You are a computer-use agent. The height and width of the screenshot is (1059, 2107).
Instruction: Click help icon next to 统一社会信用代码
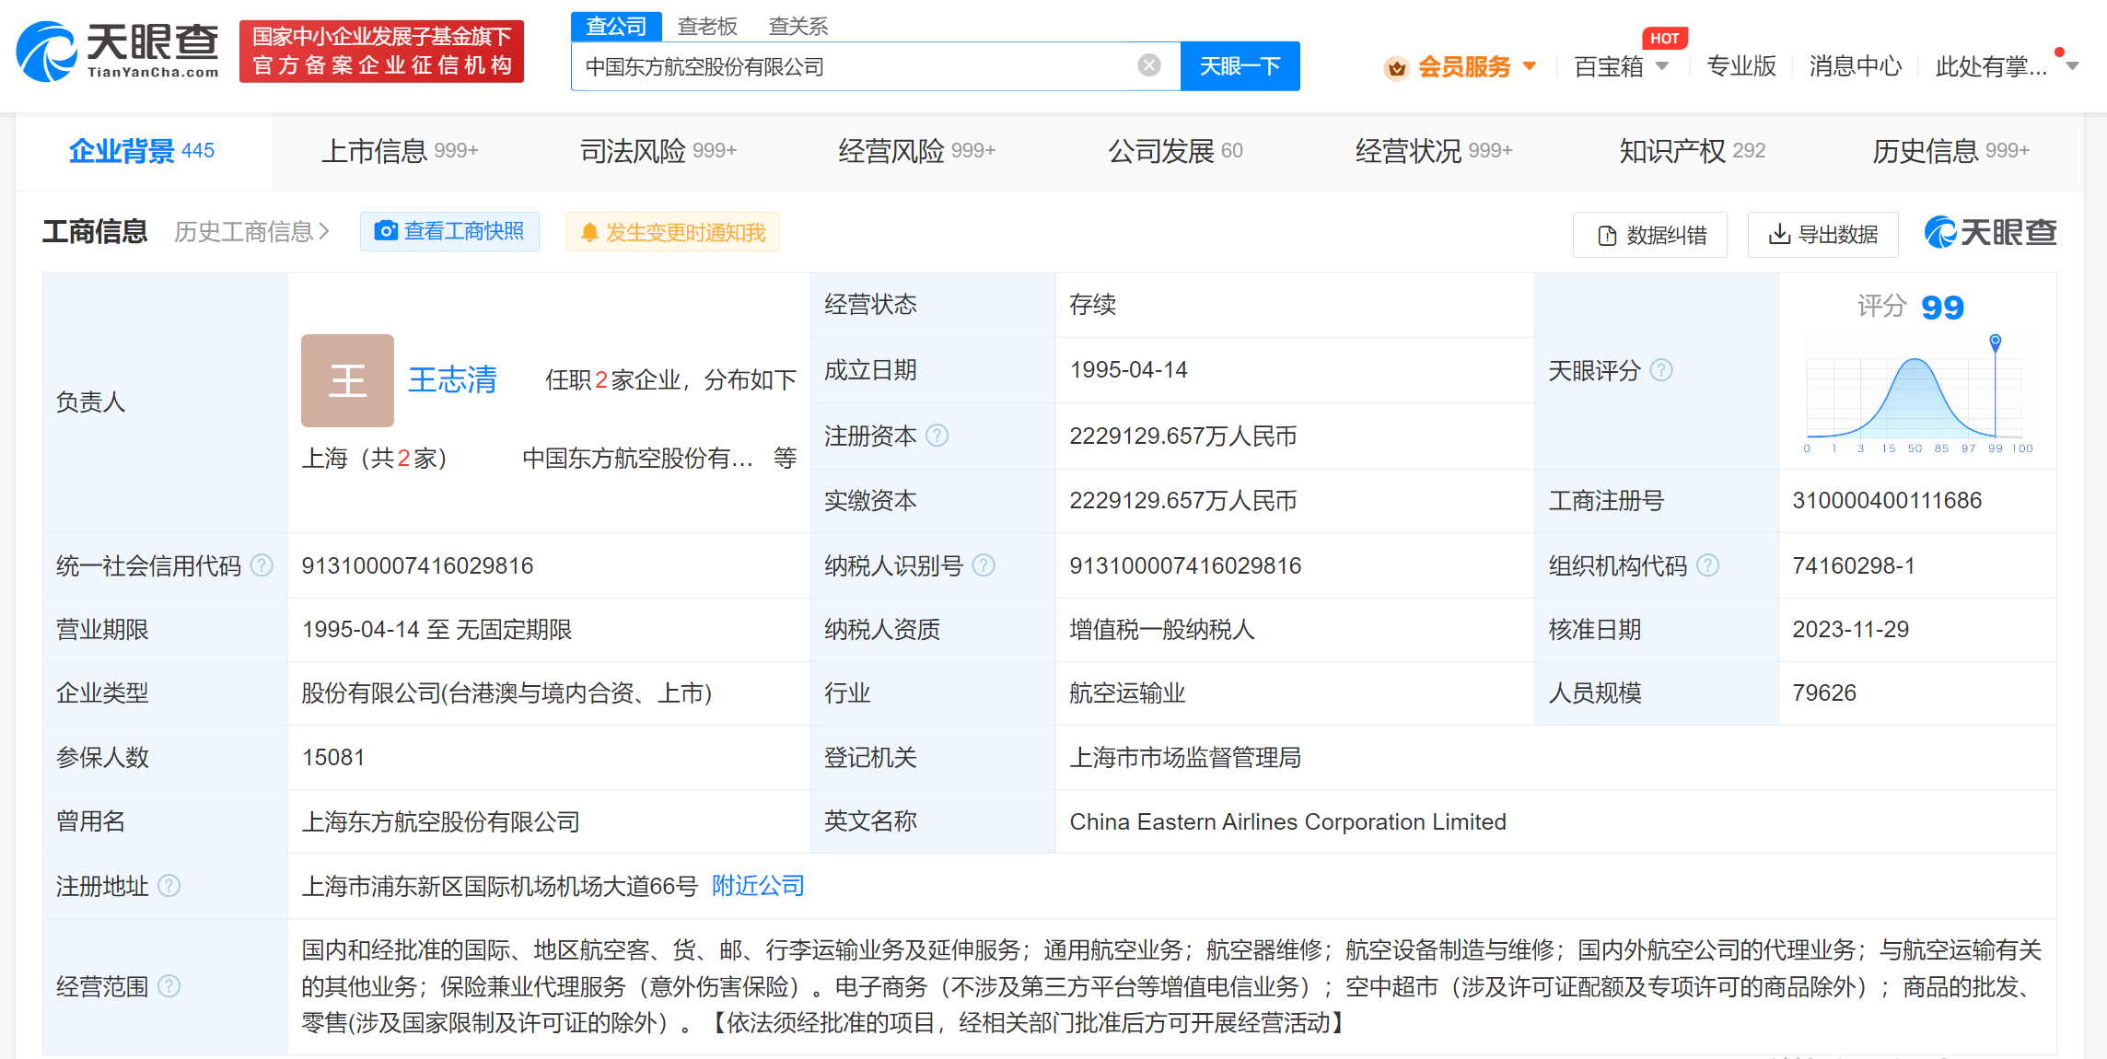(x=262, y=565)
